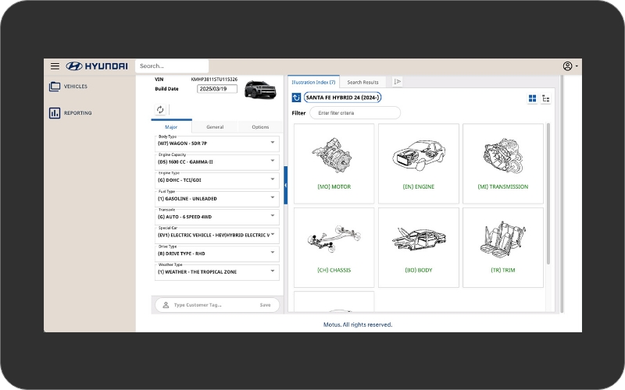Open the user account profile menu
Viewport: 625px width, 390px height.
coord(568,66)
